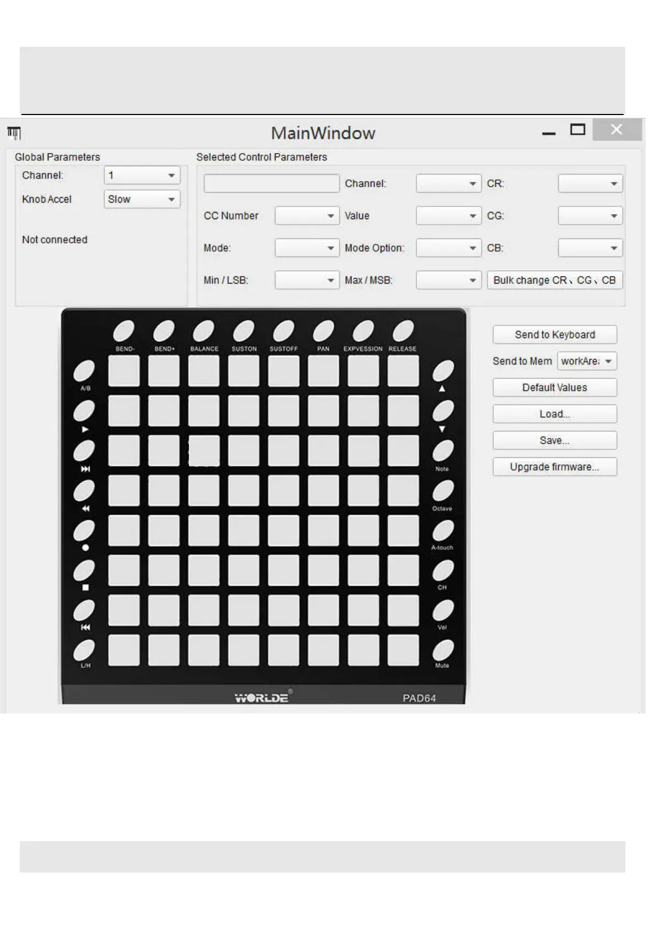
Task: Click the down-arrow side button
Action: pyautogui.click(x=443, y=411)
